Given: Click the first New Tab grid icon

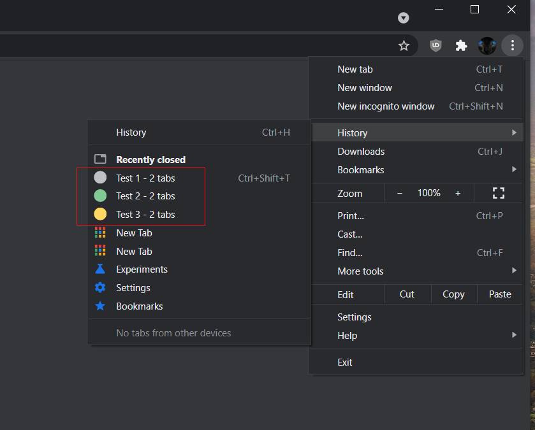Looking at the screenshot, I should click(x=100, y=233).
